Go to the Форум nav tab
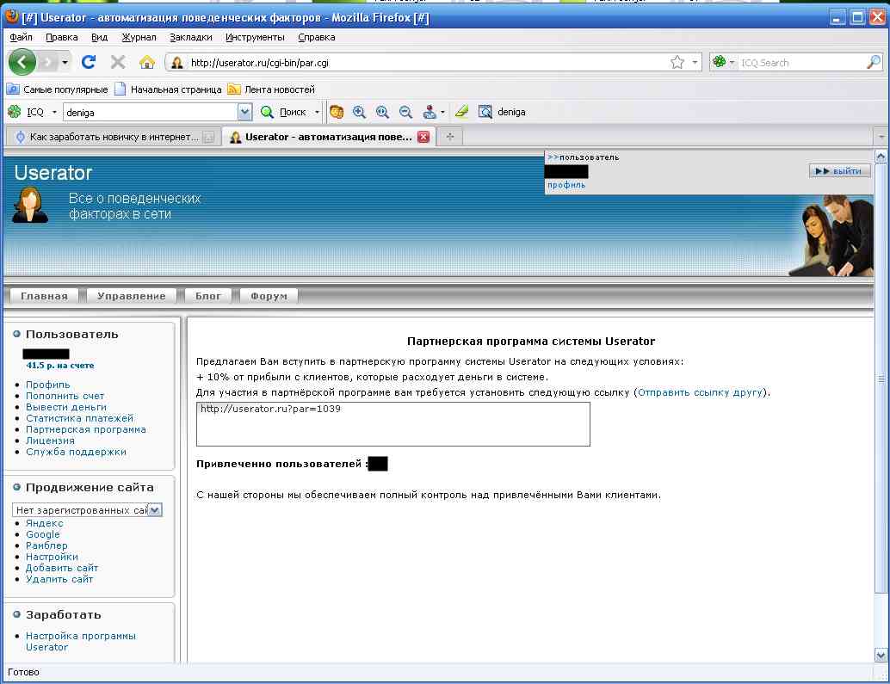Image resolution: width=890 pixels, height=684 pixels. (x=269, y=296)
